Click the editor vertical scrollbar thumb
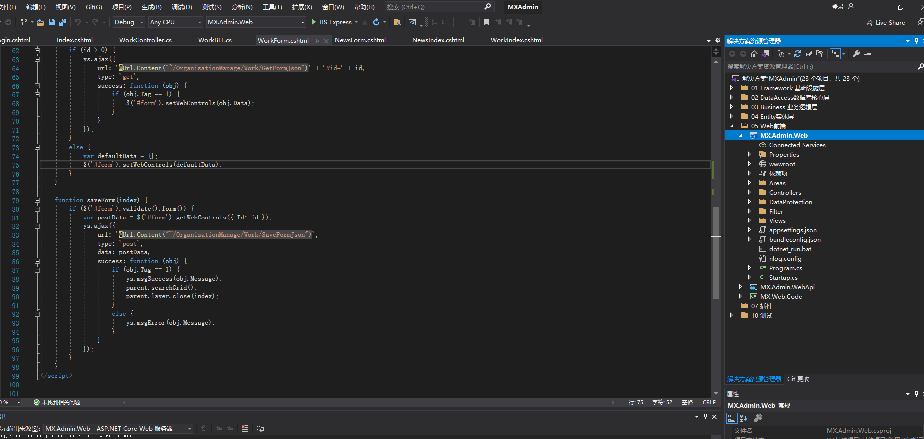Viewport: 924px width, 439px height. point(716,252)
